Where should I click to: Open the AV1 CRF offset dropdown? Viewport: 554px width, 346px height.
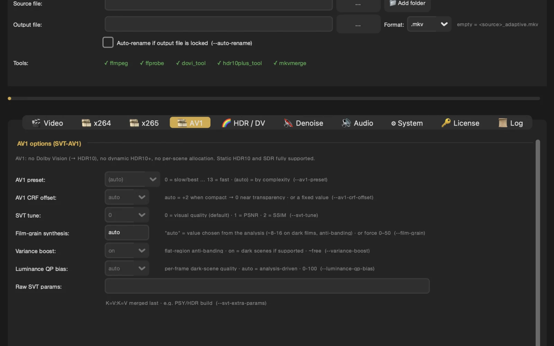point(127,197)
